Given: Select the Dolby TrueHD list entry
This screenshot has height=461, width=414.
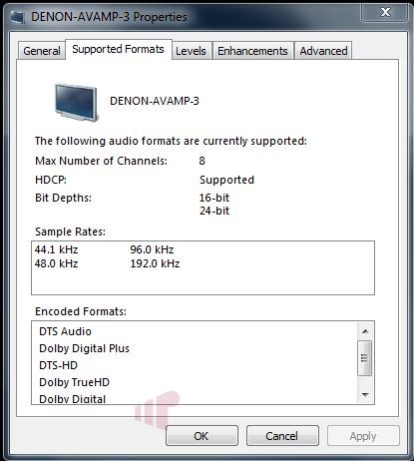Looking at the screenshot, I should 74,382.
